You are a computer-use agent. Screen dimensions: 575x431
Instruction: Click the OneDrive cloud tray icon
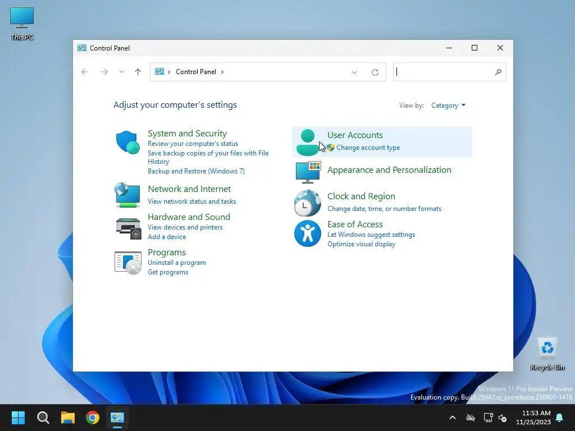coord(471,418)
